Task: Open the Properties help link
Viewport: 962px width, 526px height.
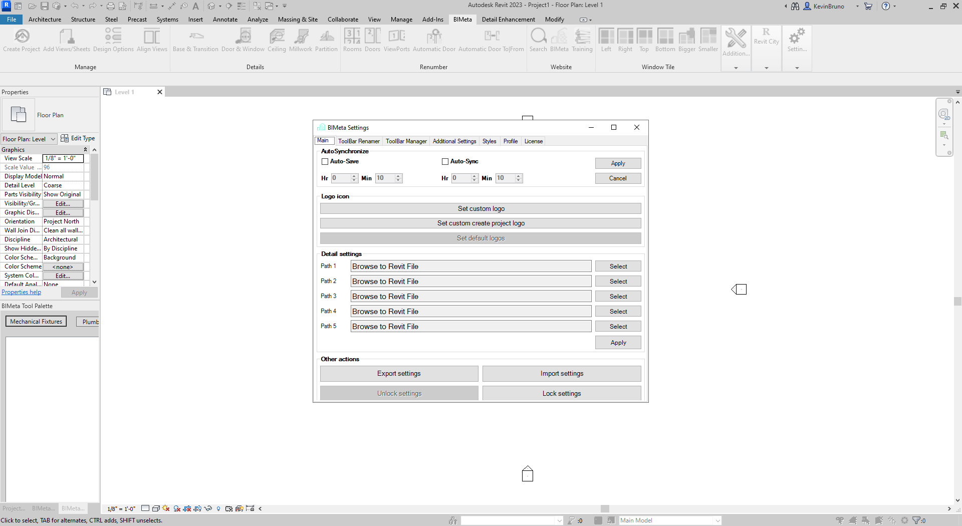Action: pyautogui.click(x=22, y=292)
